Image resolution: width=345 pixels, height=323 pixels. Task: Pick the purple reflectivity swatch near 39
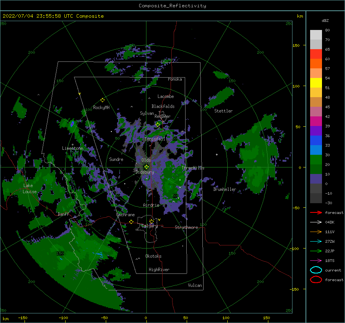316,131
